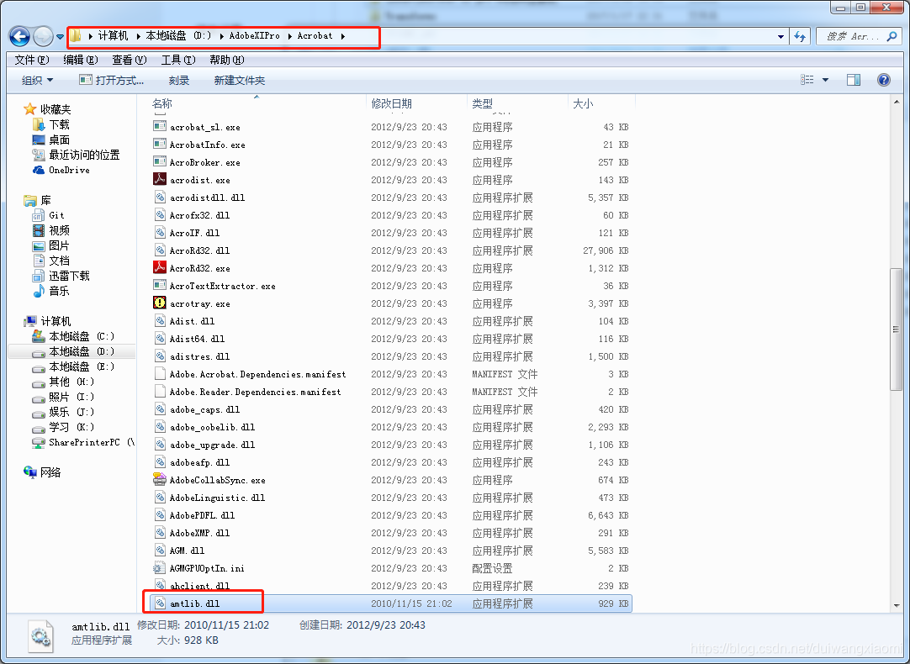Select the AcroRd32.dll file name
910x664 pixels.
pyautogui.click(x=199, y=250)
